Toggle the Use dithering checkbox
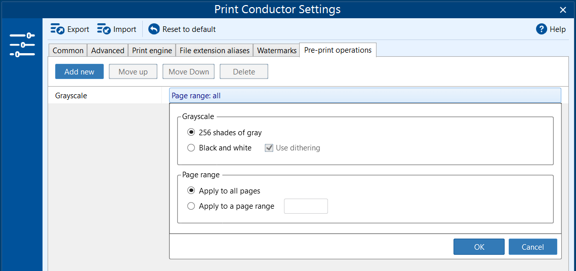This screenshot has height=271, width=576. tap(269, 148)
